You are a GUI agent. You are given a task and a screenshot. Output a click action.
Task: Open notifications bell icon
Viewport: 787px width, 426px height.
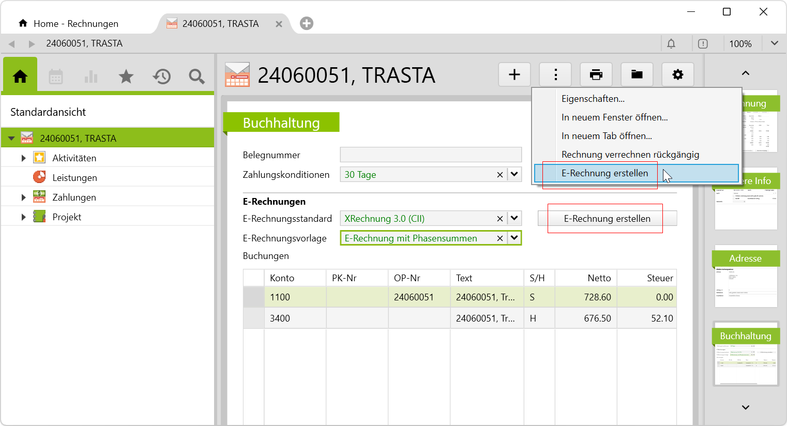point(671,44)
